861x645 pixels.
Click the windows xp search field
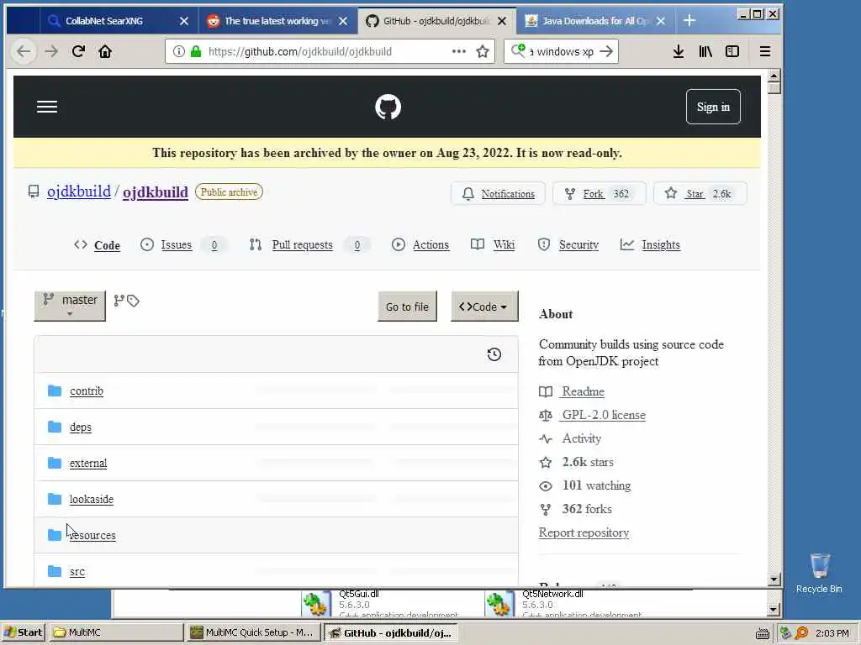[561, 51]
